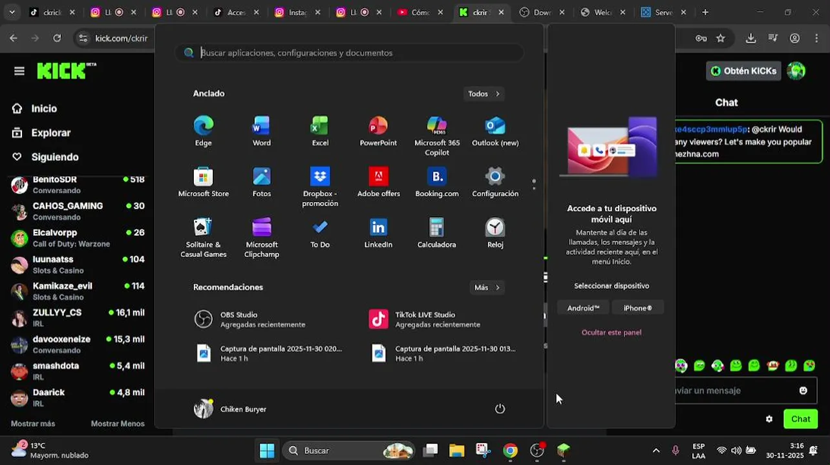Click the power button in Start menu
Screen dimensions: 830x465
pos(500,409)
